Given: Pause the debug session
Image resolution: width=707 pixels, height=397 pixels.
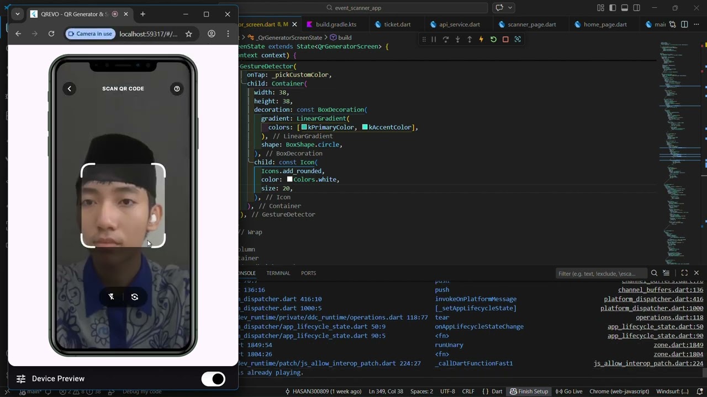Looking at the screenshot, I should (x=434, y=39).
